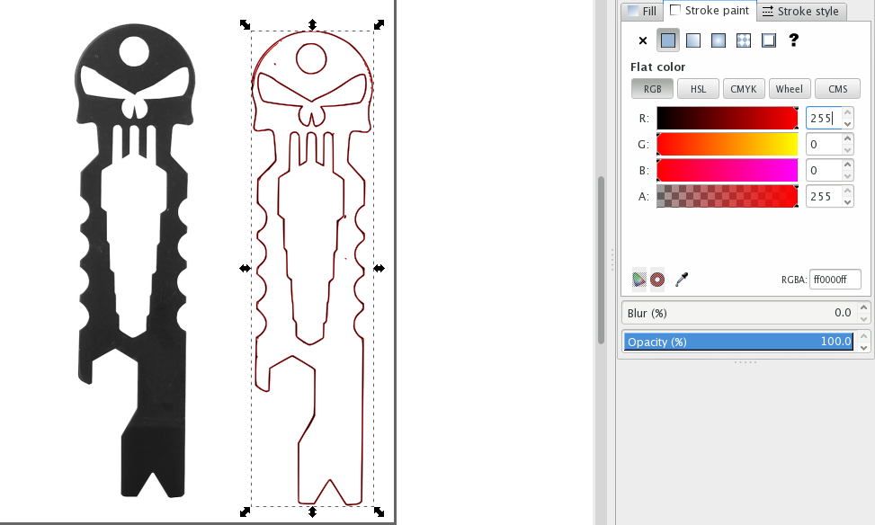Increase B value with up arrow
The width and height of the screenshot is (875, 525).
coord(848,165)
